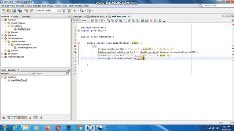Open the Profile Project dropdown arrow
Viewport: 234px width, 131px height.
(92, 11)
